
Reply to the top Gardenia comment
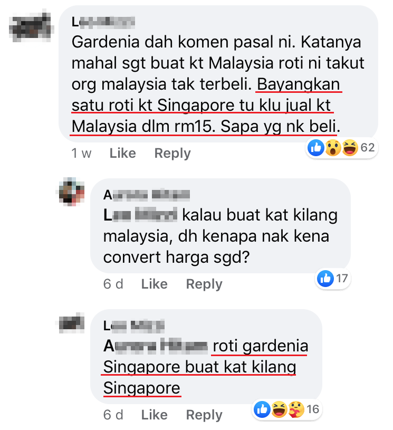[172, 154]
